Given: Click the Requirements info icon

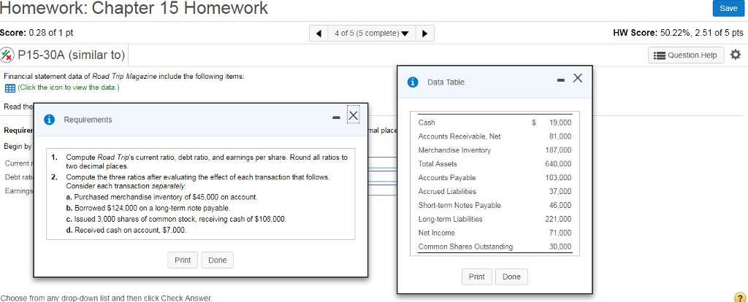Looking at the screenshot, I should [x=48, y=120].
